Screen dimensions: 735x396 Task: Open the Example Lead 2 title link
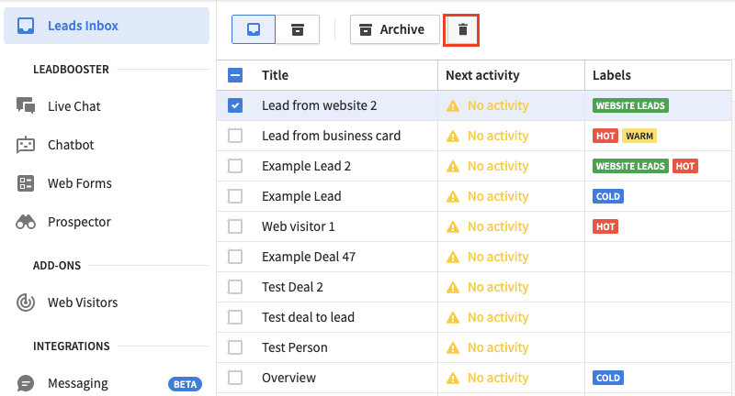pyautogui.click(x=307, y=166)
